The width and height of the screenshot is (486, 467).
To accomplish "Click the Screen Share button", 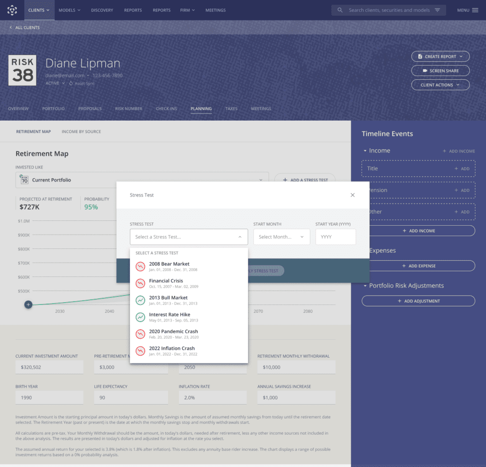I will (x=440, y=71).
